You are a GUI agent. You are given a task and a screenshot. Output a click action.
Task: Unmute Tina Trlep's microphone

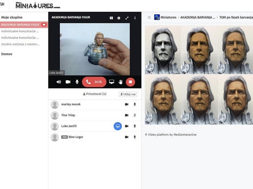(135, 115)
